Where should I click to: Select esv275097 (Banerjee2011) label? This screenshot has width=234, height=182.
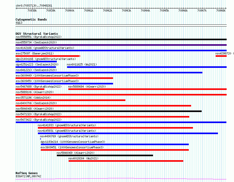tap(35, 53)
